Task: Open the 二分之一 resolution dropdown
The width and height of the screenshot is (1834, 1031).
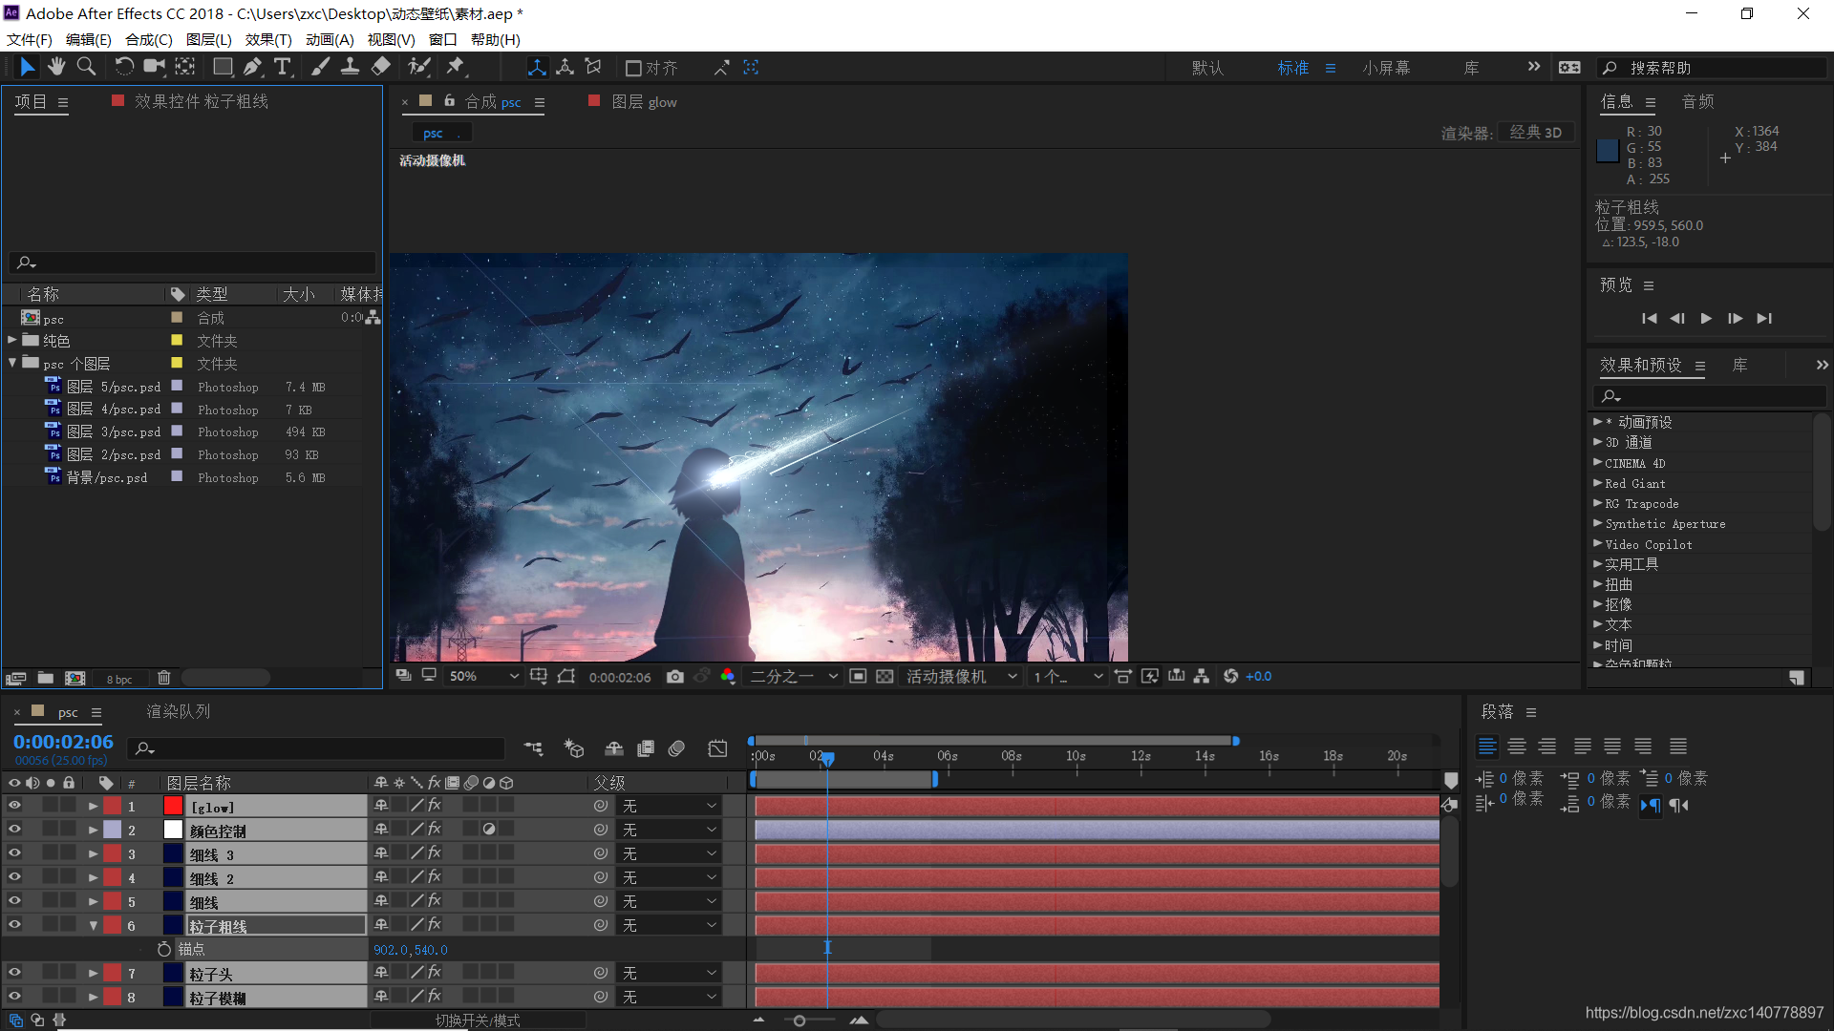Action: pyautogui.click(x=794, y=676)
